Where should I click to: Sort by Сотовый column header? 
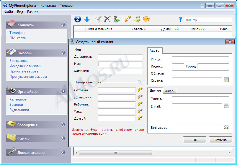pos(144,29)
